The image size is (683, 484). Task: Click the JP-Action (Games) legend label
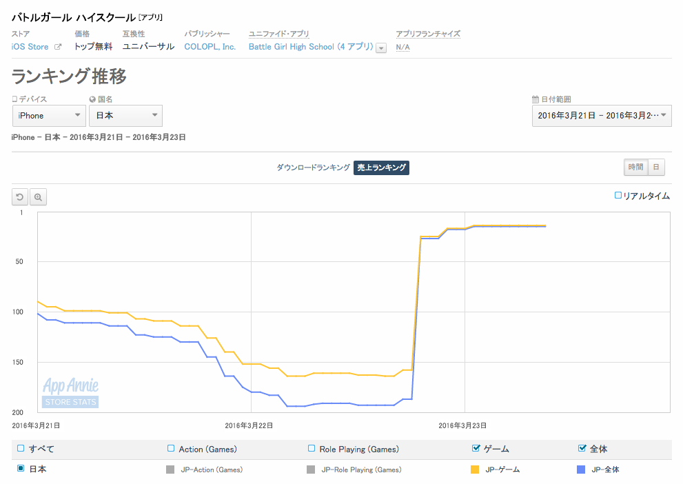pos(212,470)
